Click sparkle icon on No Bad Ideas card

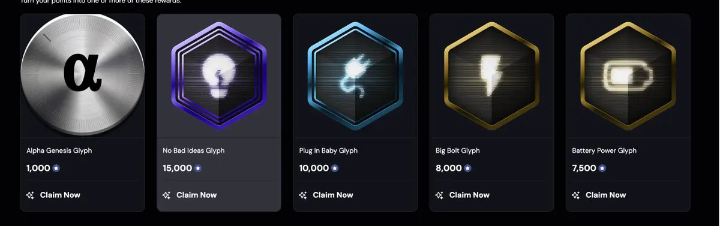pyautogui.click(x=167, y=195)
